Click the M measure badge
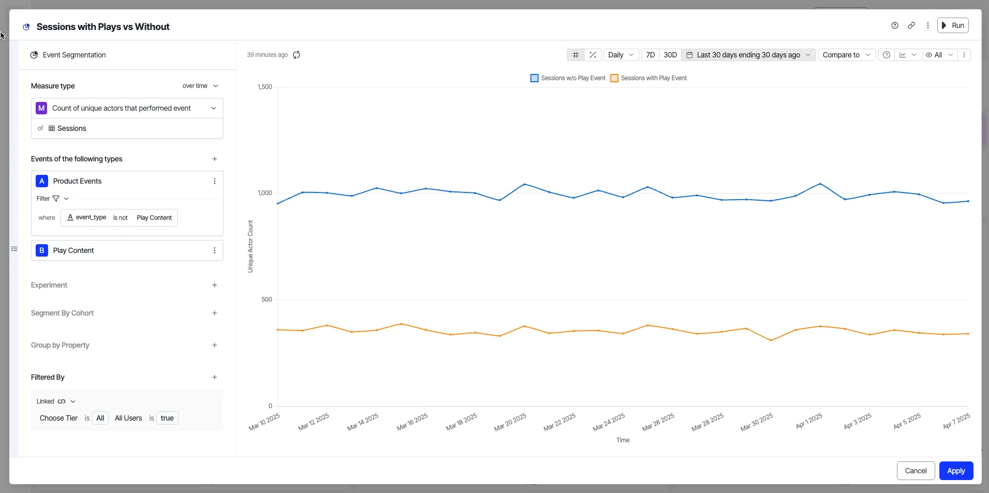This screenshot has width=989, height=493. [x=41, y=108]
